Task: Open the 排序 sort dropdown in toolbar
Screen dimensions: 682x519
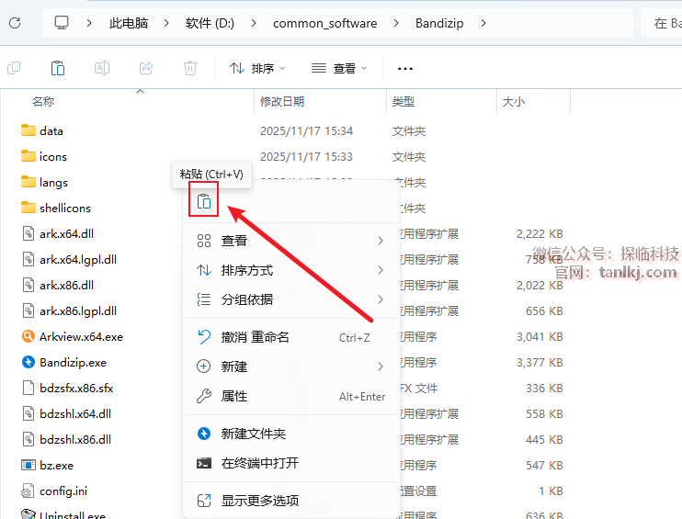Action: pos(257,68)
